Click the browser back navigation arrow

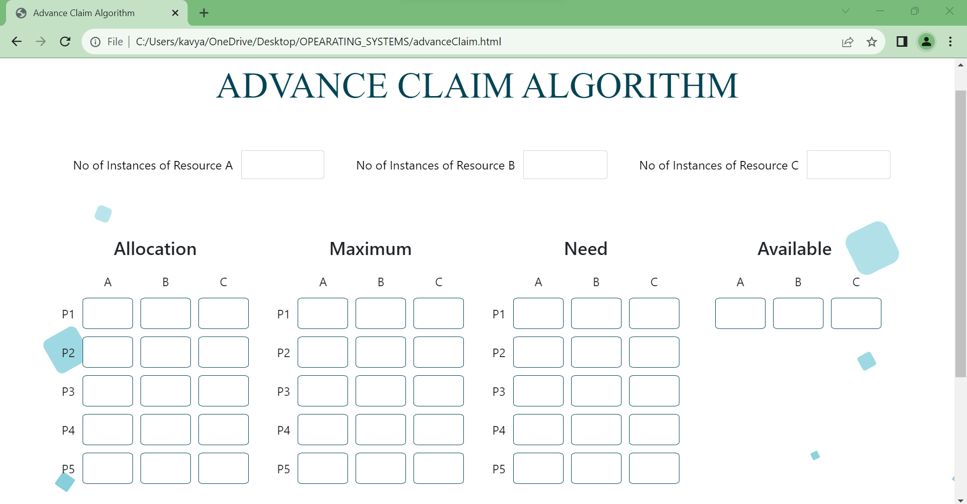point(17,41)
